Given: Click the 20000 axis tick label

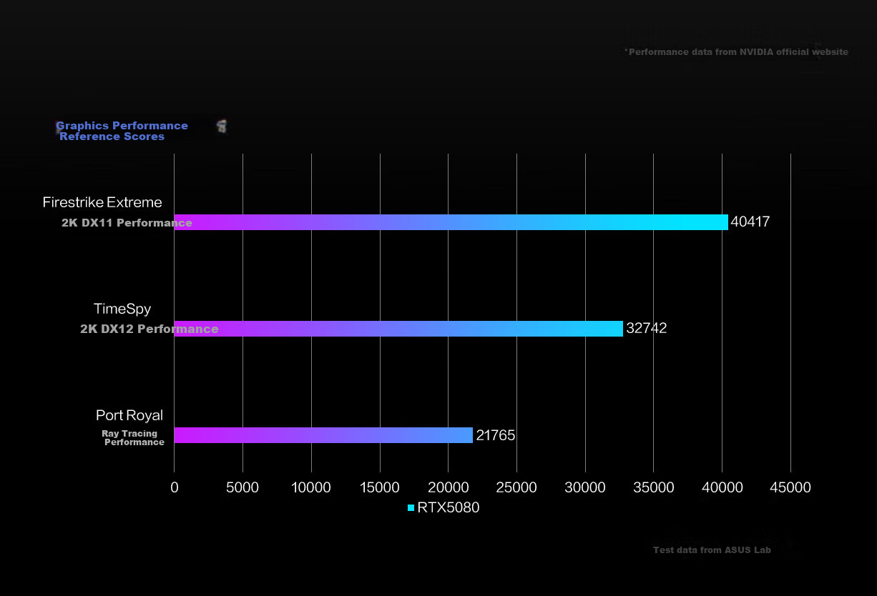Looking at the screenshot, I should tap(448, 487).
